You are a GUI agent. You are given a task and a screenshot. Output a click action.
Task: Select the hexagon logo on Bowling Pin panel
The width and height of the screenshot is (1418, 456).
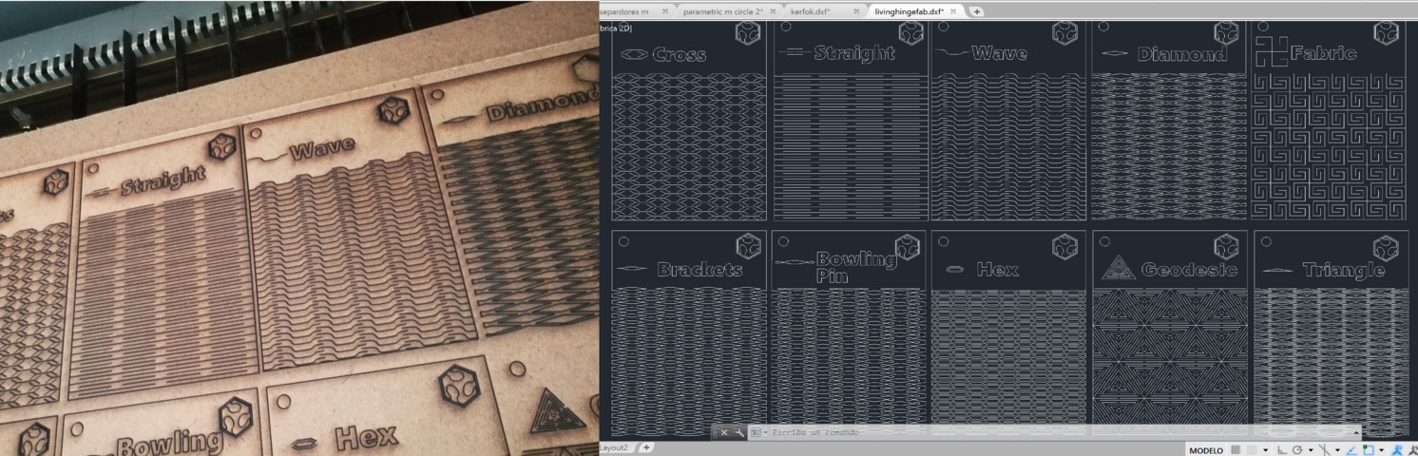point(909,246)
